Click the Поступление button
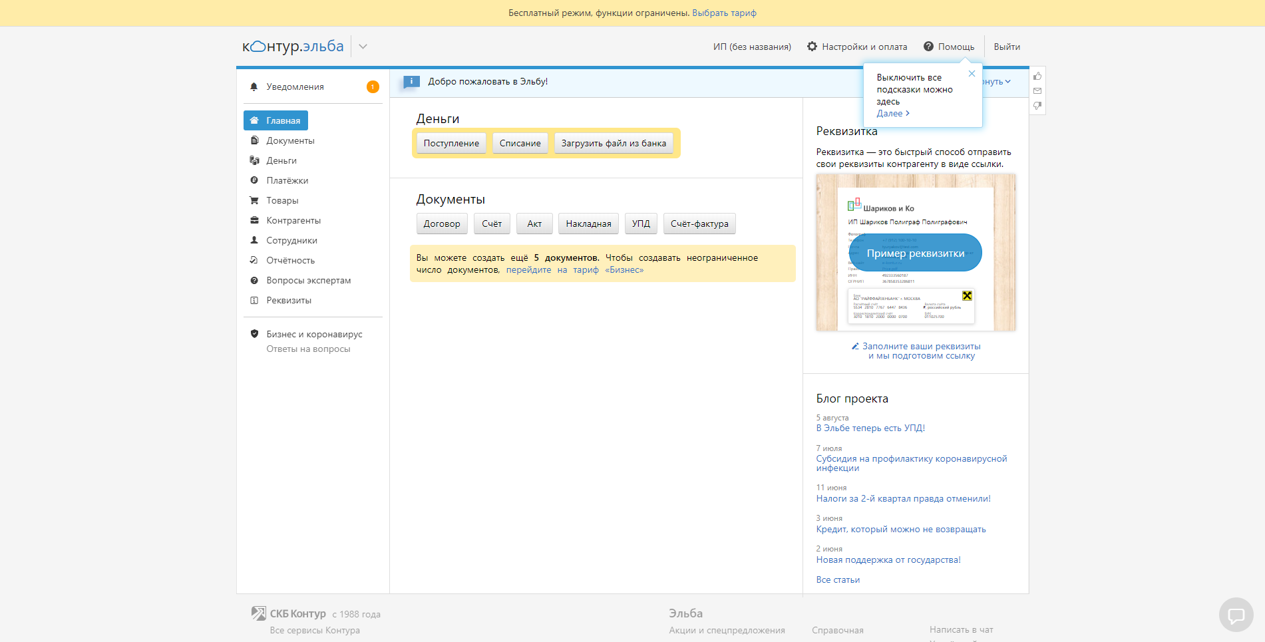The height and width of the screenshot is (642, 1265). click(451, 143)
